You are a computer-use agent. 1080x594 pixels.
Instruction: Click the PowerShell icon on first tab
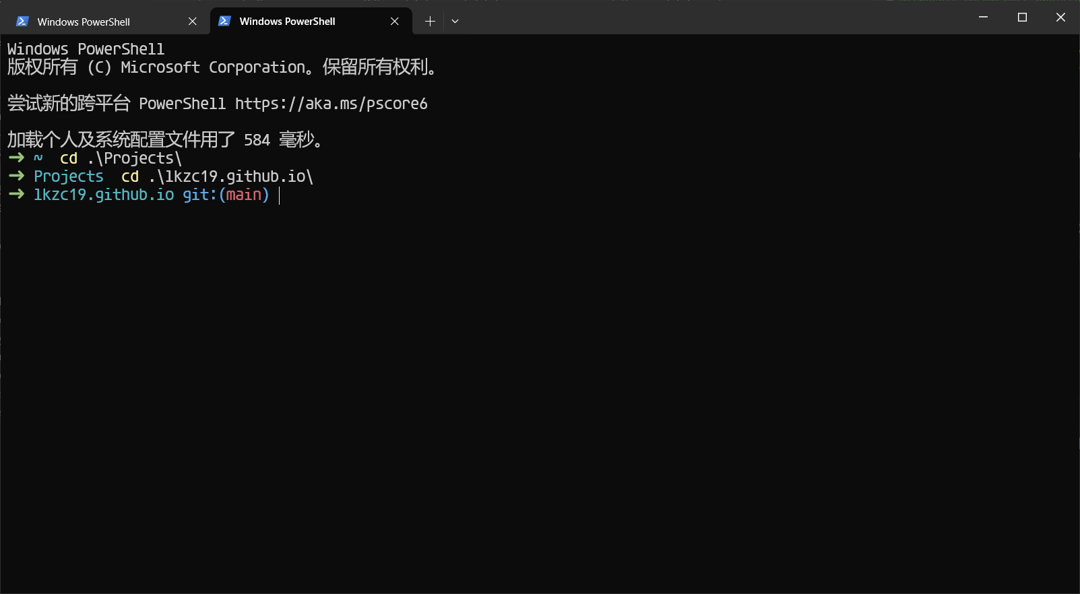tap(22, 22)
